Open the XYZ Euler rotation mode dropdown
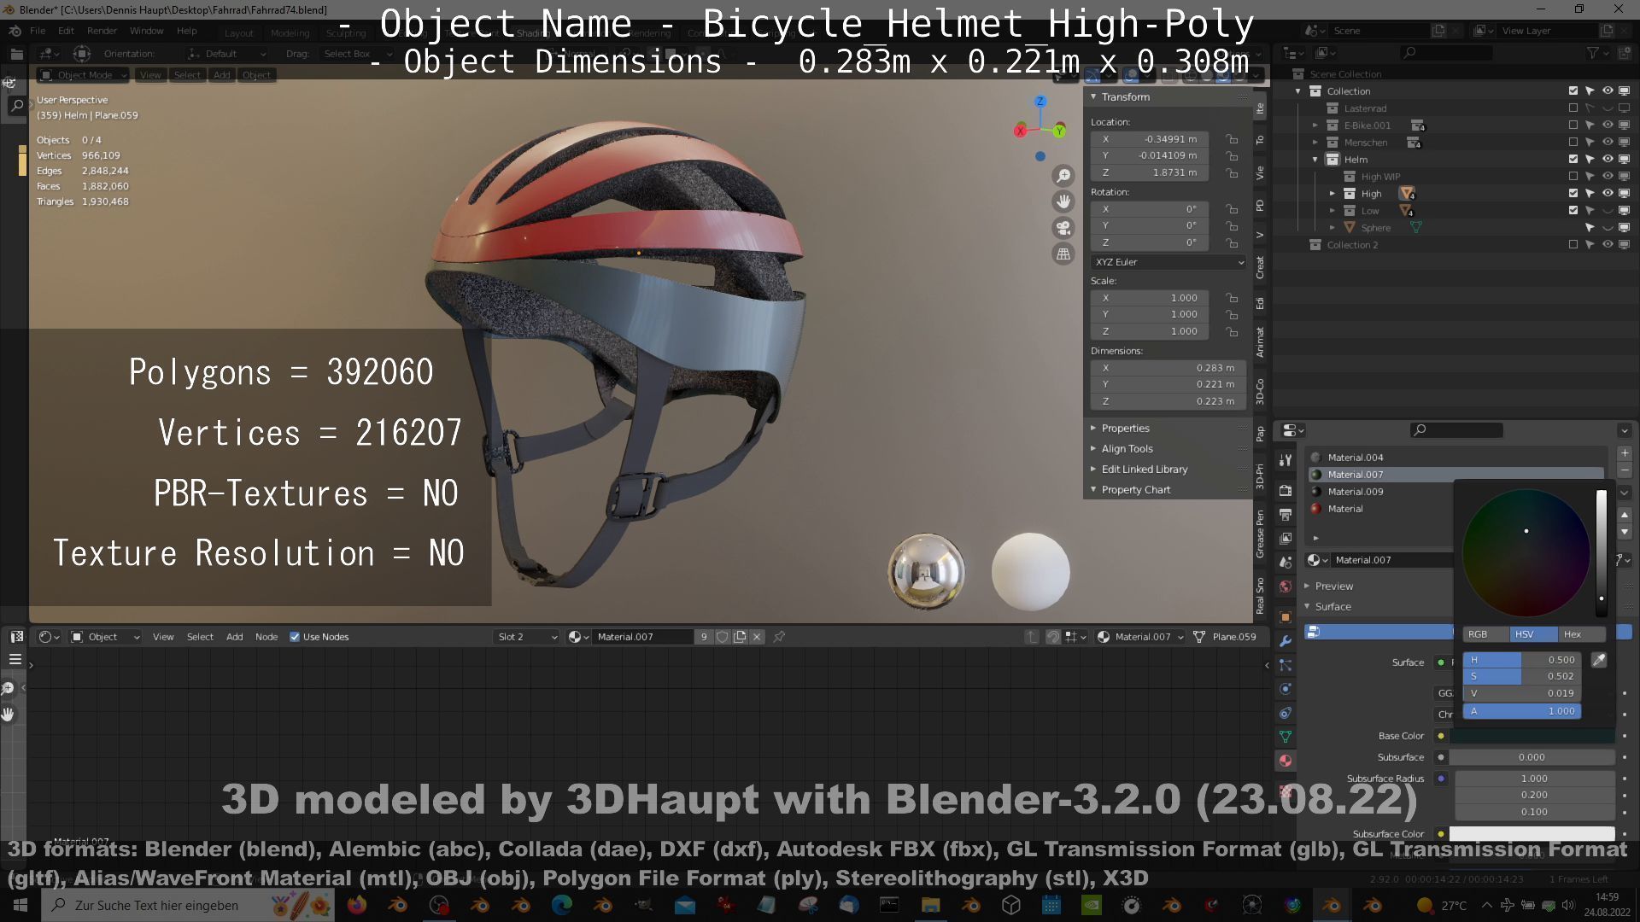1640x922 pixels. tap(1168, 262)
